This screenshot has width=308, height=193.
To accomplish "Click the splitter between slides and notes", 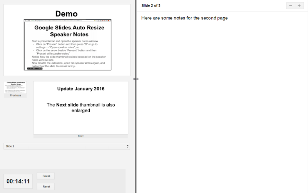I will click(x=136, y=96).
